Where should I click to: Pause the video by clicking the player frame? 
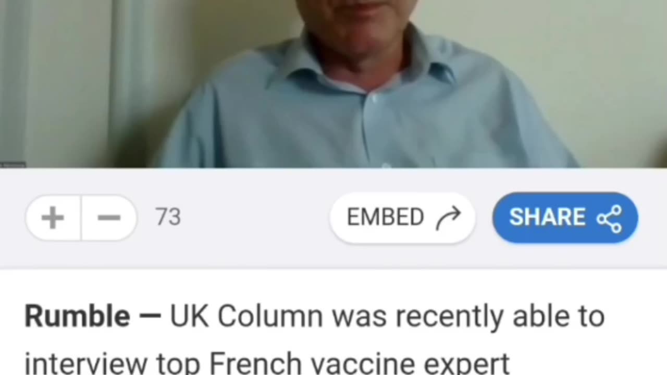333,83
